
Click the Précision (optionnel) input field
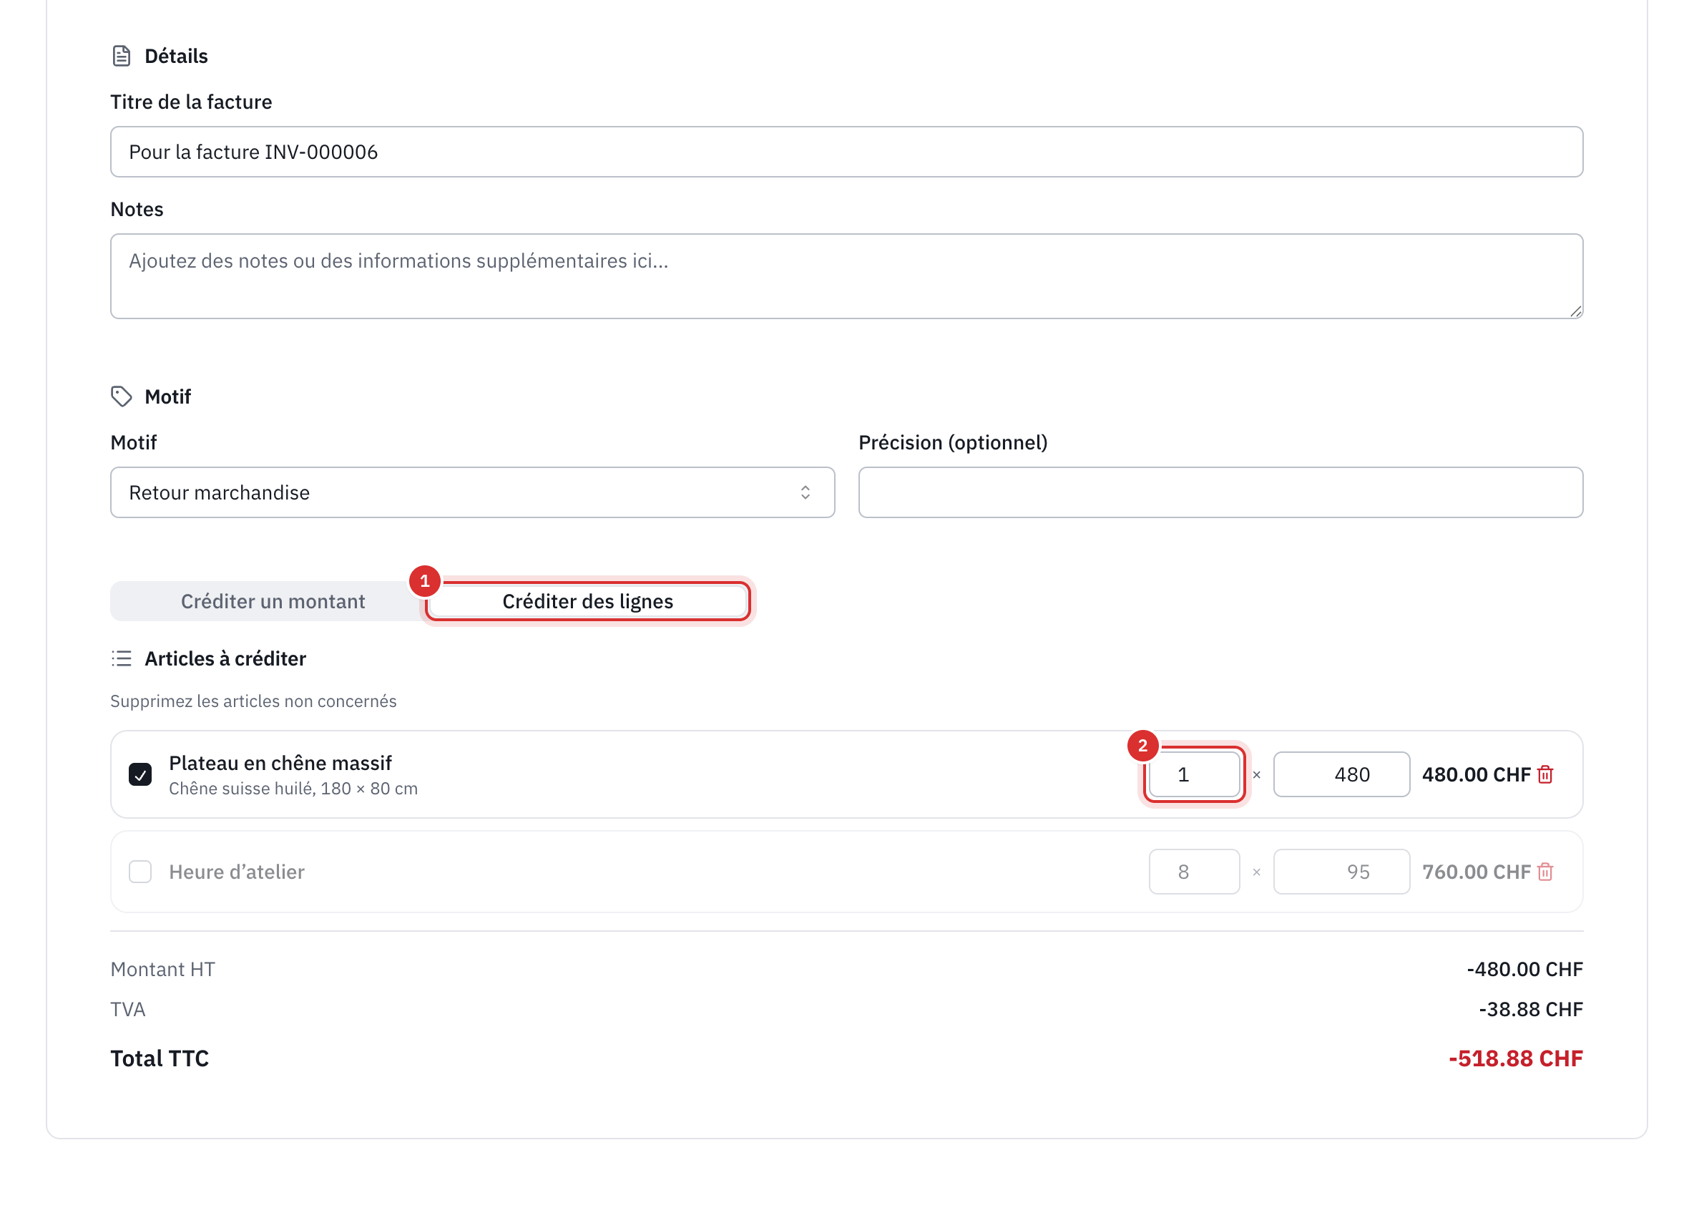coord(1220,492)
